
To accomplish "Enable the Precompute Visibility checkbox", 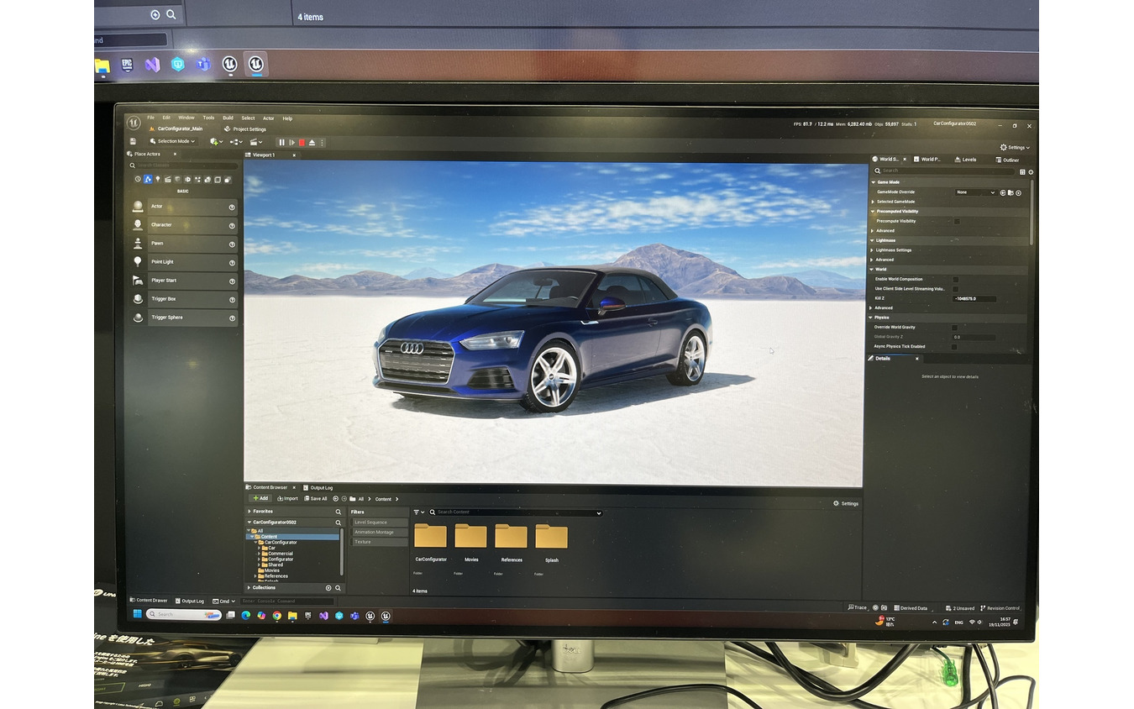I will [957, 222].
